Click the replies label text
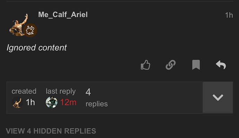This screenshot has height=138, width=239. 97,104
